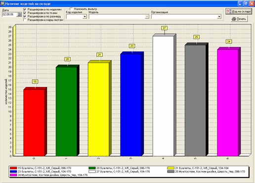Enable the 'Наложить фильтр' checkbox
Image resolution: width=255 pixels, height=183 pixels.
71,9
